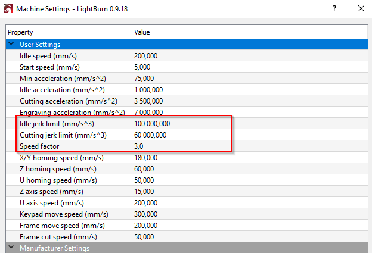Select the 'Idle acceleration (mm/s^2)' property label
Image resolution: width=372 pixels, height=253 pixels.
point(62,90)
